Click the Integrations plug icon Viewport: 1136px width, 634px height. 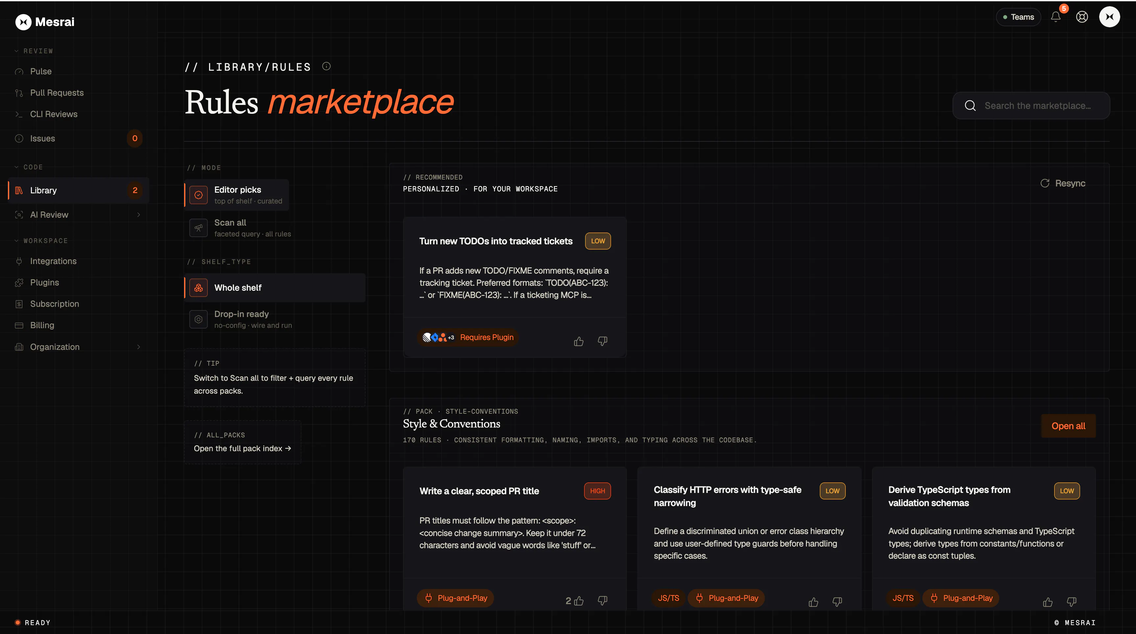[19, 261]
